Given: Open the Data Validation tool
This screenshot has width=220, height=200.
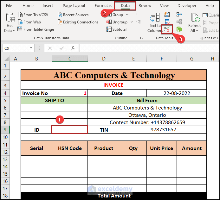Looking at the screenshot, I should (167, 29).
